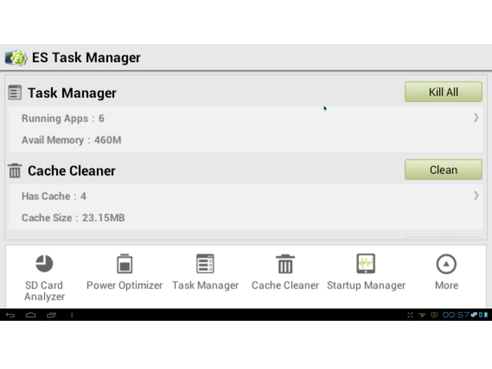Tap the fullscreen expand arrows icon
Image resolution: width=492 pixels, height=369 pixels.
pyautogui.click(x=410, y=315)
